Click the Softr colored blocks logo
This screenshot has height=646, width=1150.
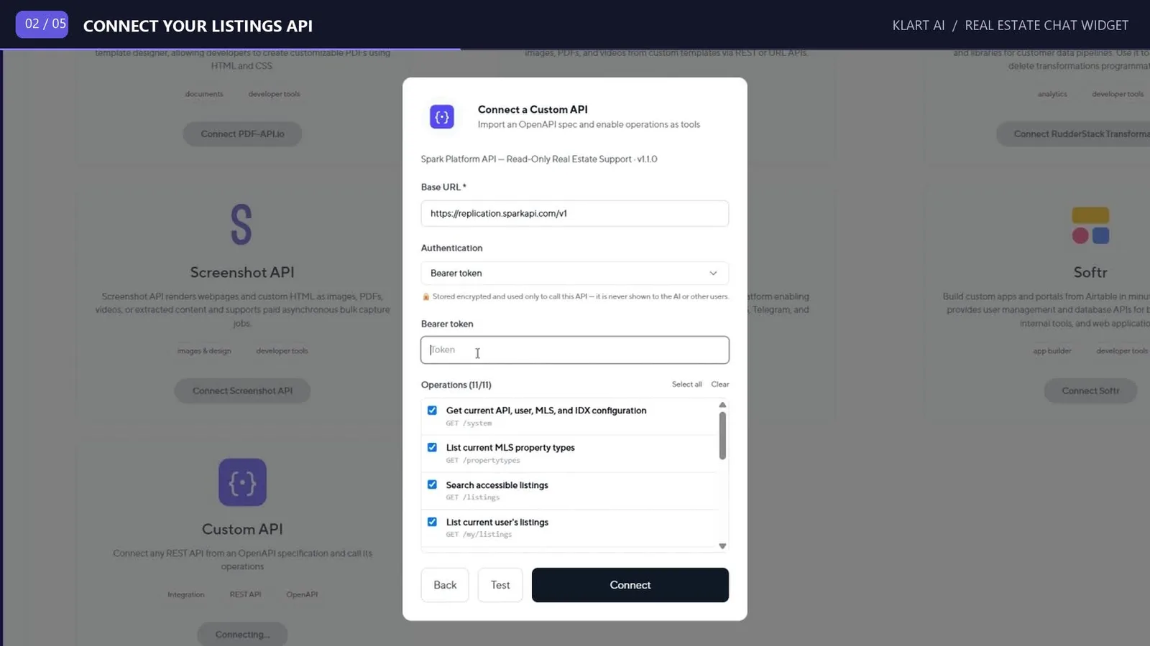pyautogui.click(x=1090, y=225)
